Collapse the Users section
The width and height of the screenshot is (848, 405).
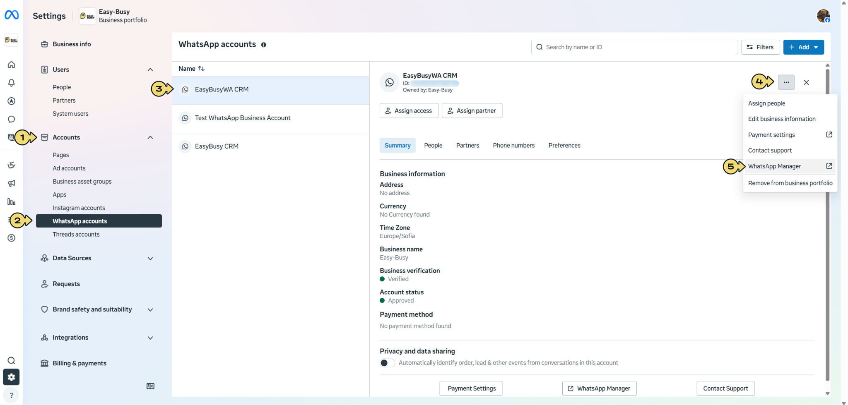pos(150,69)
